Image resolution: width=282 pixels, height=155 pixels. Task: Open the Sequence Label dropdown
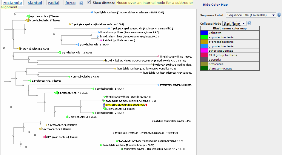click(251, 15)
